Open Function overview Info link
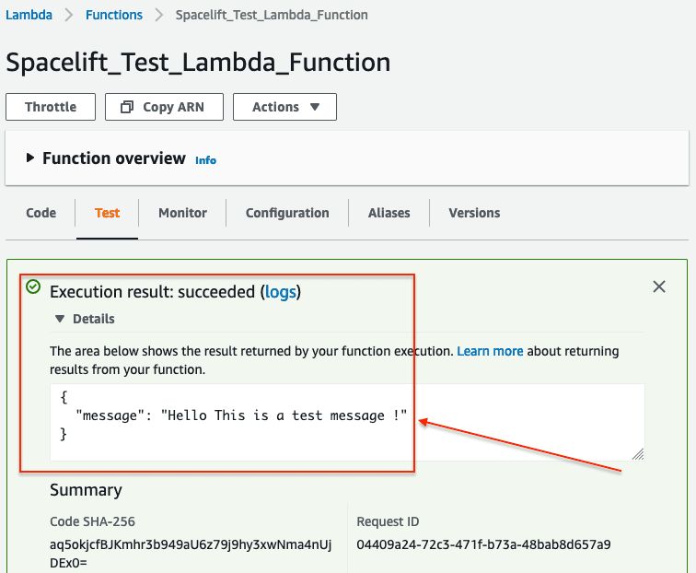Viewport: 696px width, 573px height. [205, 160]
